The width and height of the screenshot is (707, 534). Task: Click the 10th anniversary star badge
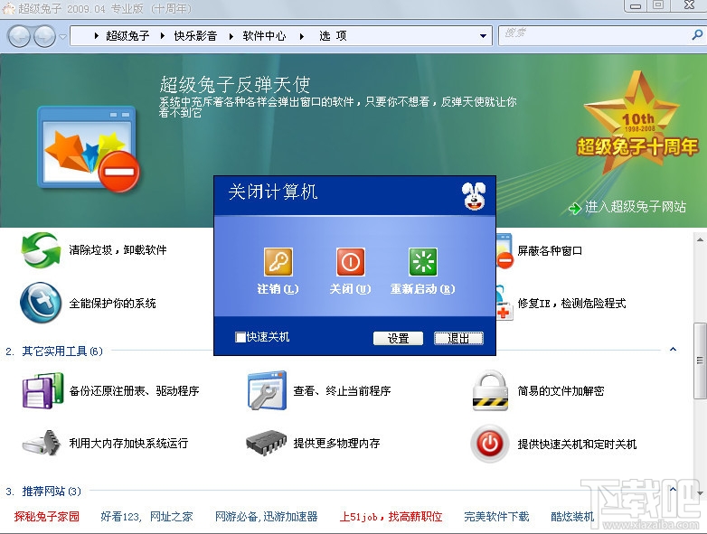click(x=636, y=123)
